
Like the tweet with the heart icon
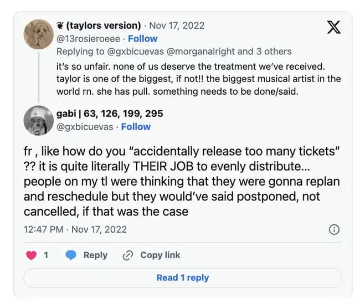click(x=31, y=255)
